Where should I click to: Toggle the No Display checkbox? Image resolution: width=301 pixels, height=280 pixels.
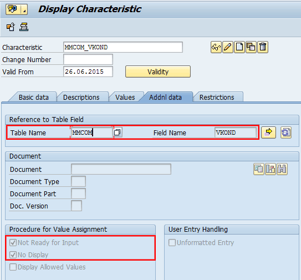click(x=13, y=255)
